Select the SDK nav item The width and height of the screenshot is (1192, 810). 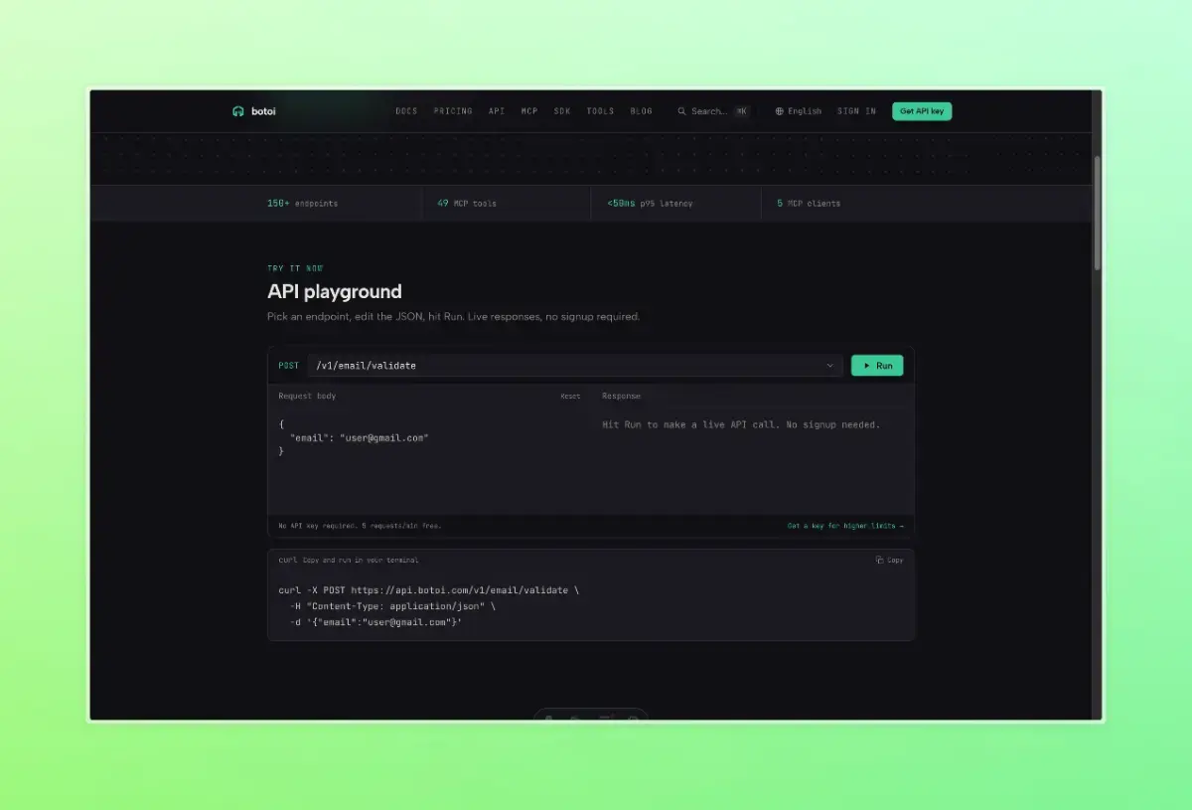562,111
